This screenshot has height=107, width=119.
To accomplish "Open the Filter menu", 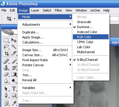I will coord(58,10).
